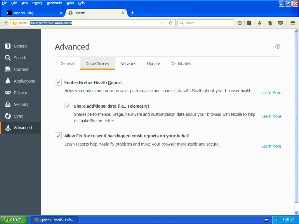Open the Applications preferences category
The image size is (299, 224).
pos(20,81)
